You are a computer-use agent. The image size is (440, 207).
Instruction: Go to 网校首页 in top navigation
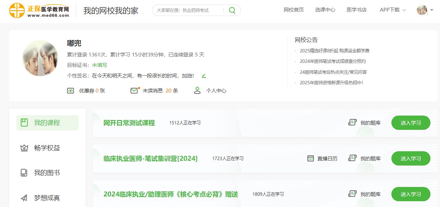294,10
